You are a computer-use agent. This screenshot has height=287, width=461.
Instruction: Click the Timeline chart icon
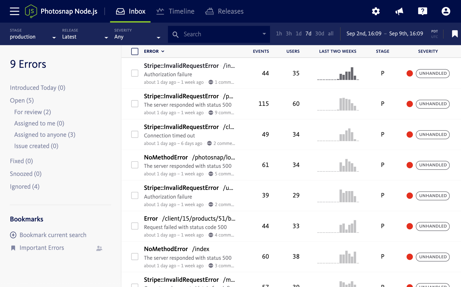(160, 11)
